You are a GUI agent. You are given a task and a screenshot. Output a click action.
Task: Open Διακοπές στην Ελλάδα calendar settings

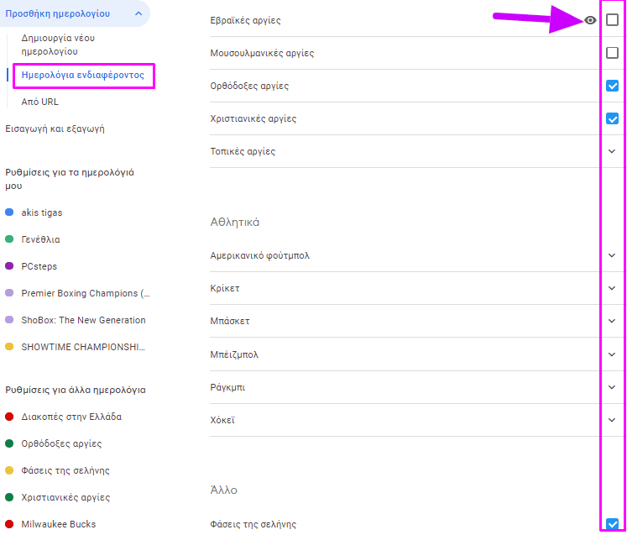tap(71, 417)
